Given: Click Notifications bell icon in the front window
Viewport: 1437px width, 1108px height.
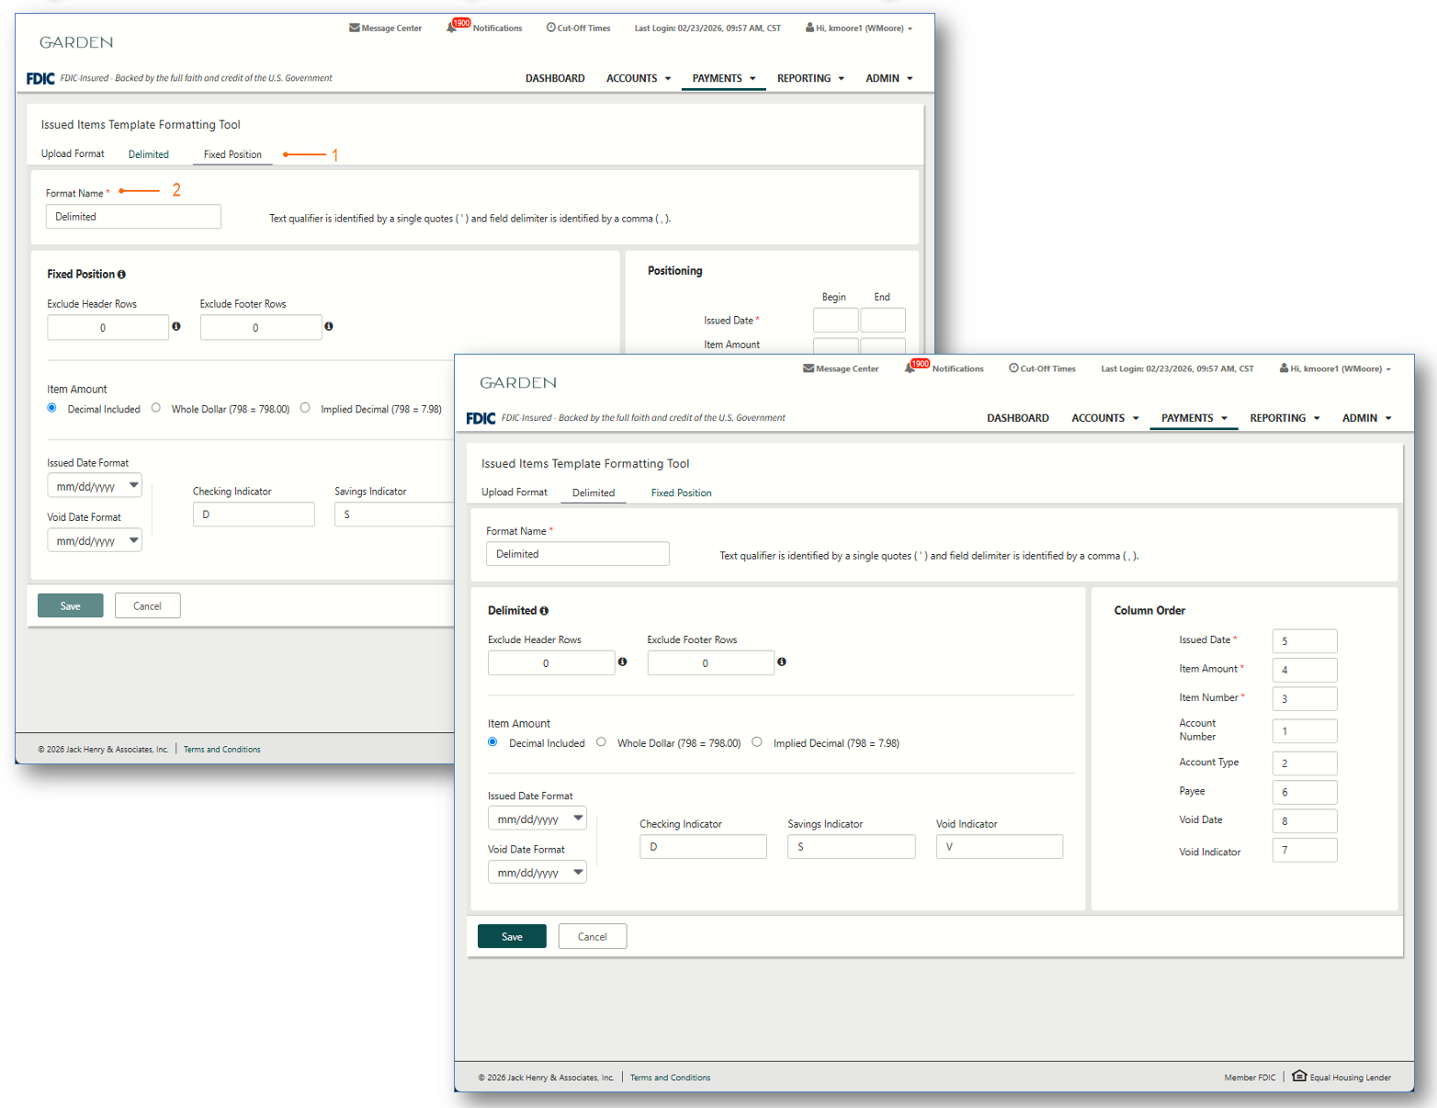Looking at the screenshot, I should tap(911, 367).
